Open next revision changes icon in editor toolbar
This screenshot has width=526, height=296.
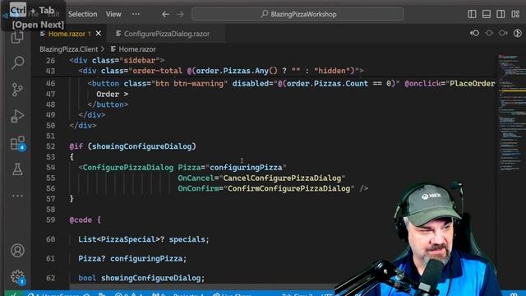click(x=503, y=33)
